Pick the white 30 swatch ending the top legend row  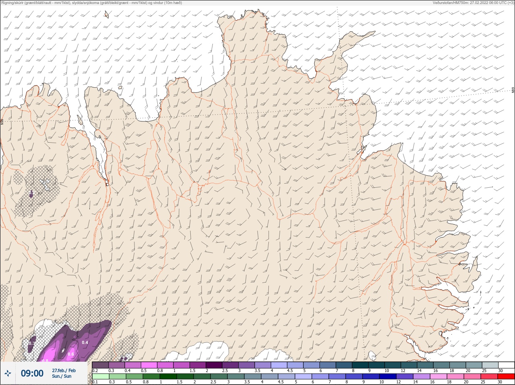coord(506,365)
